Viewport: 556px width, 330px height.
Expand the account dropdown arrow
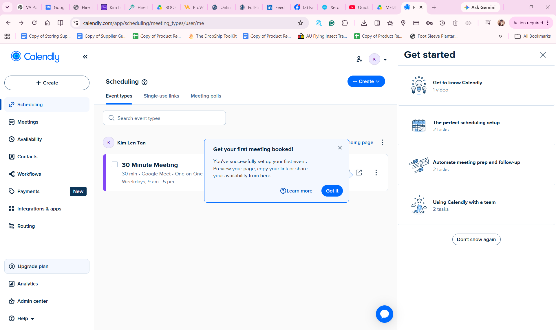click(385, 60)
